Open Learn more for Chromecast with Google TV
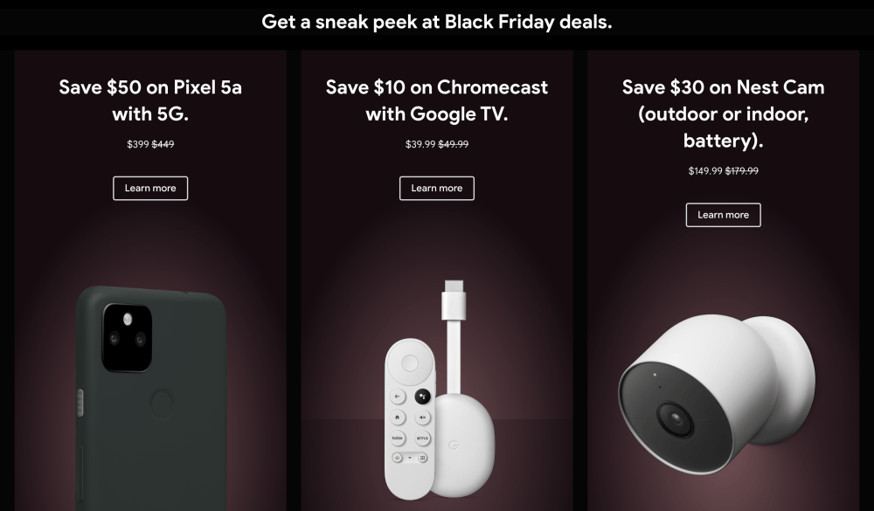 pos(437,188)
